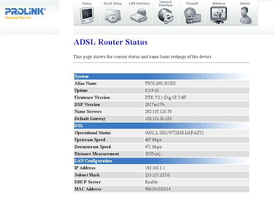This screenshot has height=200, width=274.
Task: Click the Default Gateway value 180.192.36.193
Action: coord(158,118)
